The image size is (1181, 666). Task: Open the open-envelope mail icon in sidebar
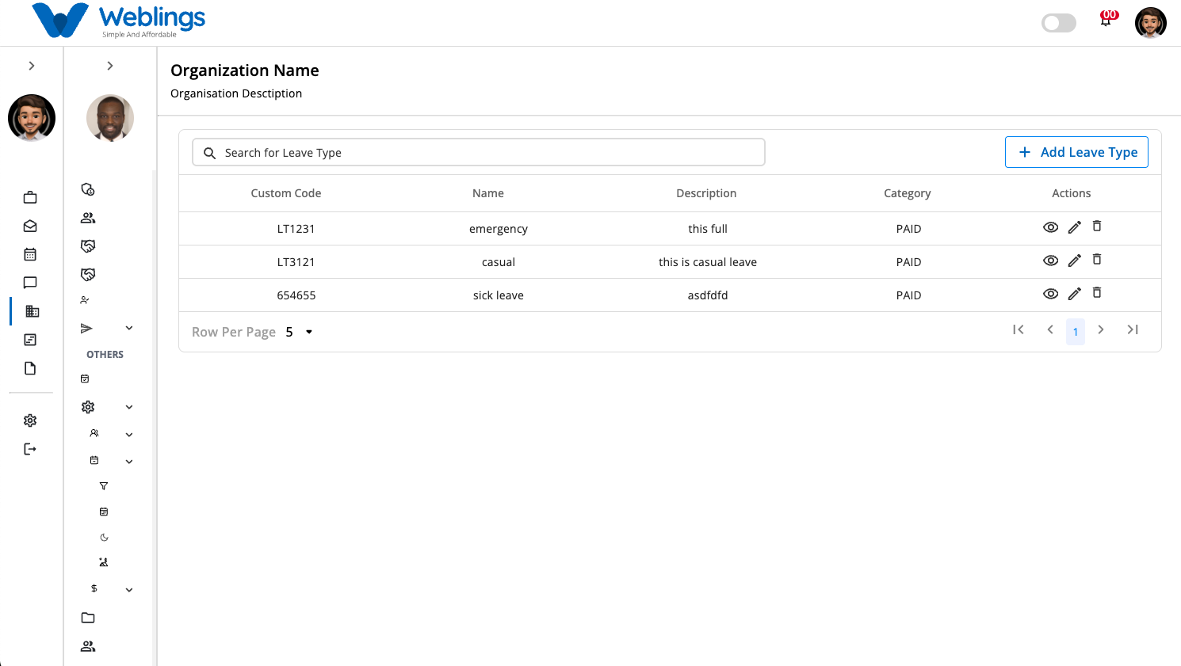[x=30, y=226]
